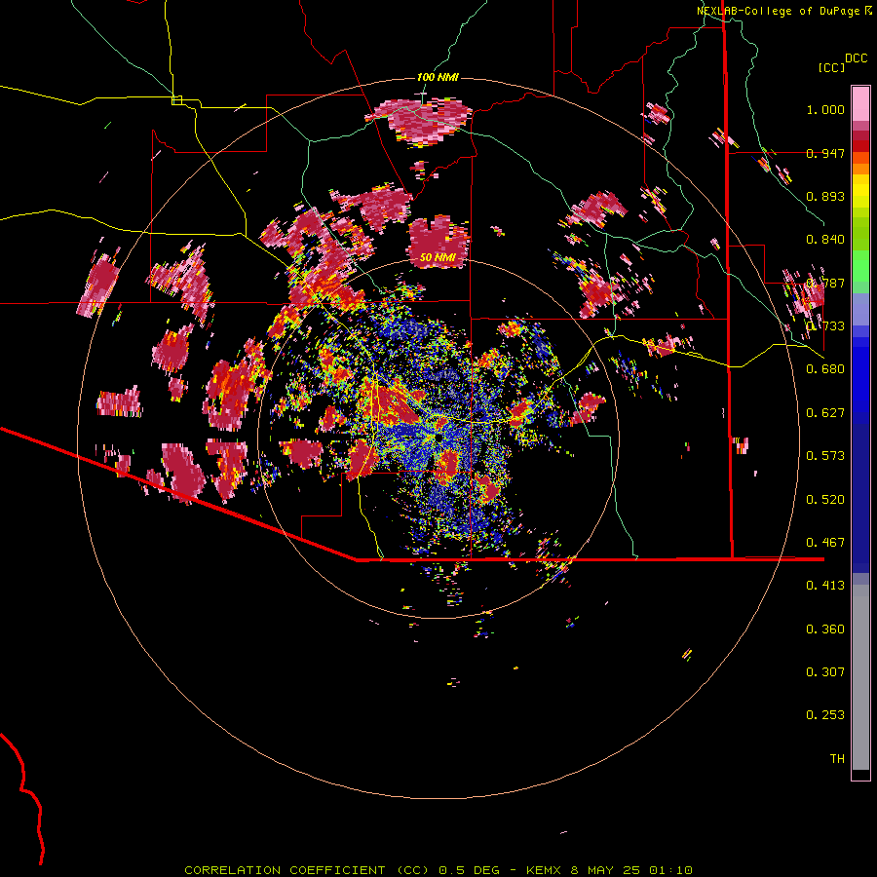The width and height of the screenshot is (877, 877).
Task: Click the small yellow square city marker
Action: point(176,100)
